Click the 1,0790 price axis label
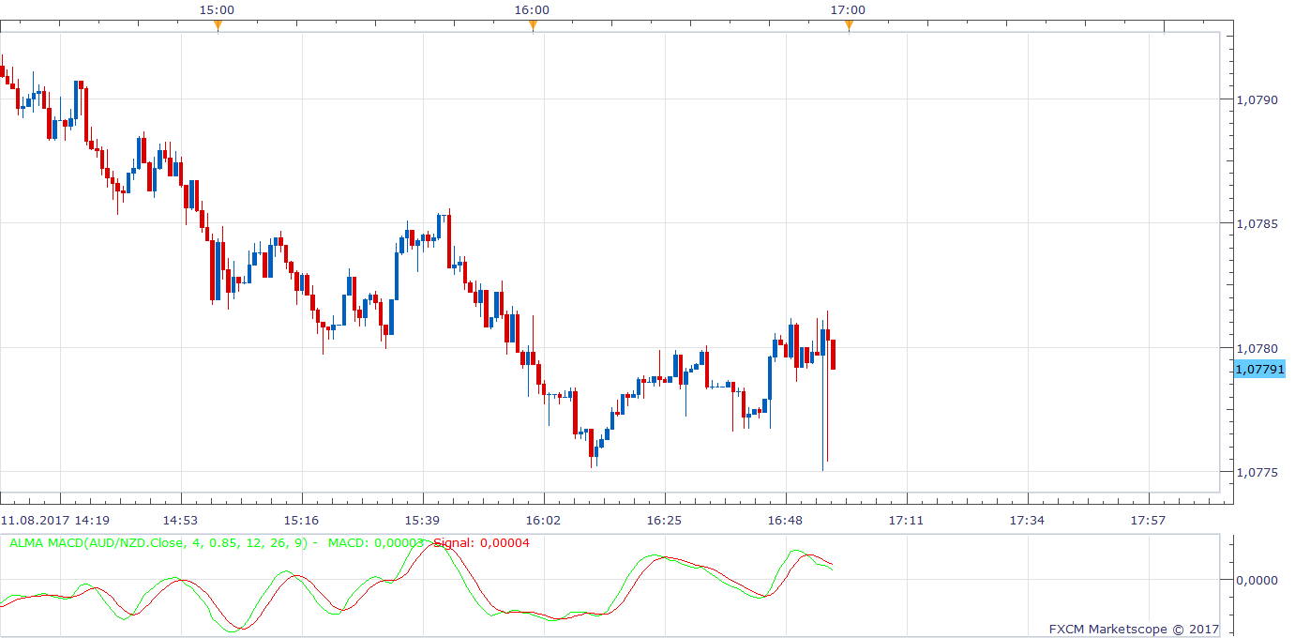The width and height of the screenshot is (1295, 638). [1257, 99]
